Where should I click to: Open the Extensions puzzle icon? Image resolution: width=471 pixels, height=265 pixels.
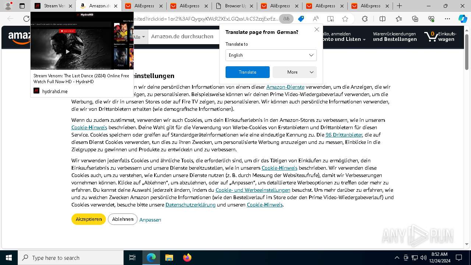365,19
